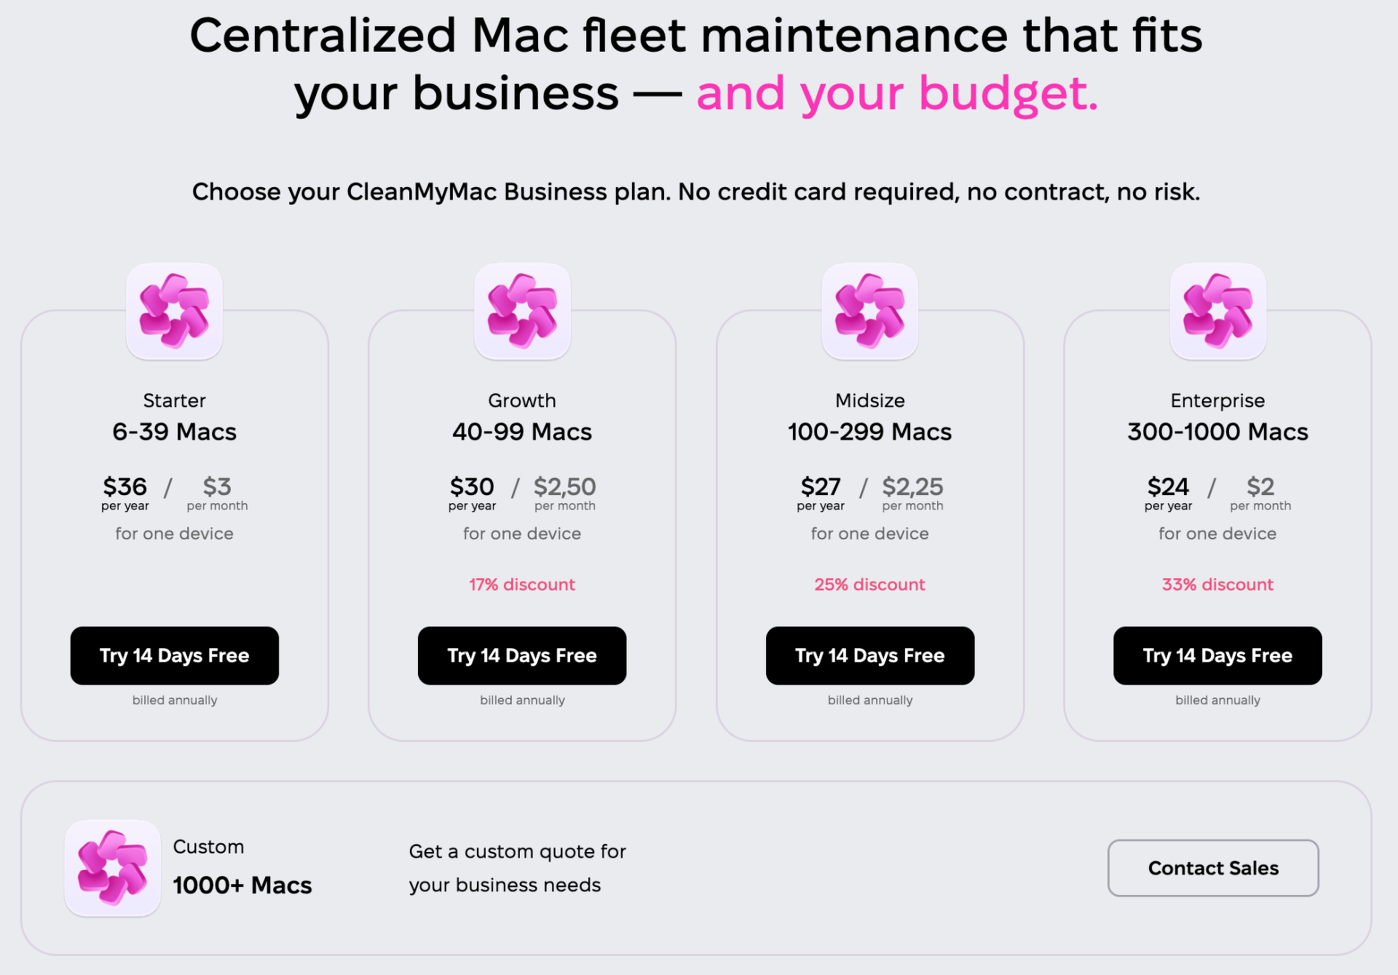Click the 25% discount label
The width and height of the screenshot is (1398, 975).
coord(869,585)
